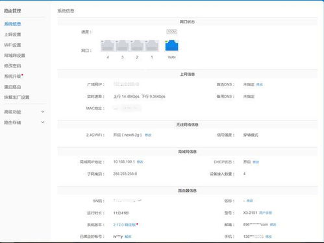Click the 高级功能 sidebar label
Viewport: 324px width, 243px height.
12,112
